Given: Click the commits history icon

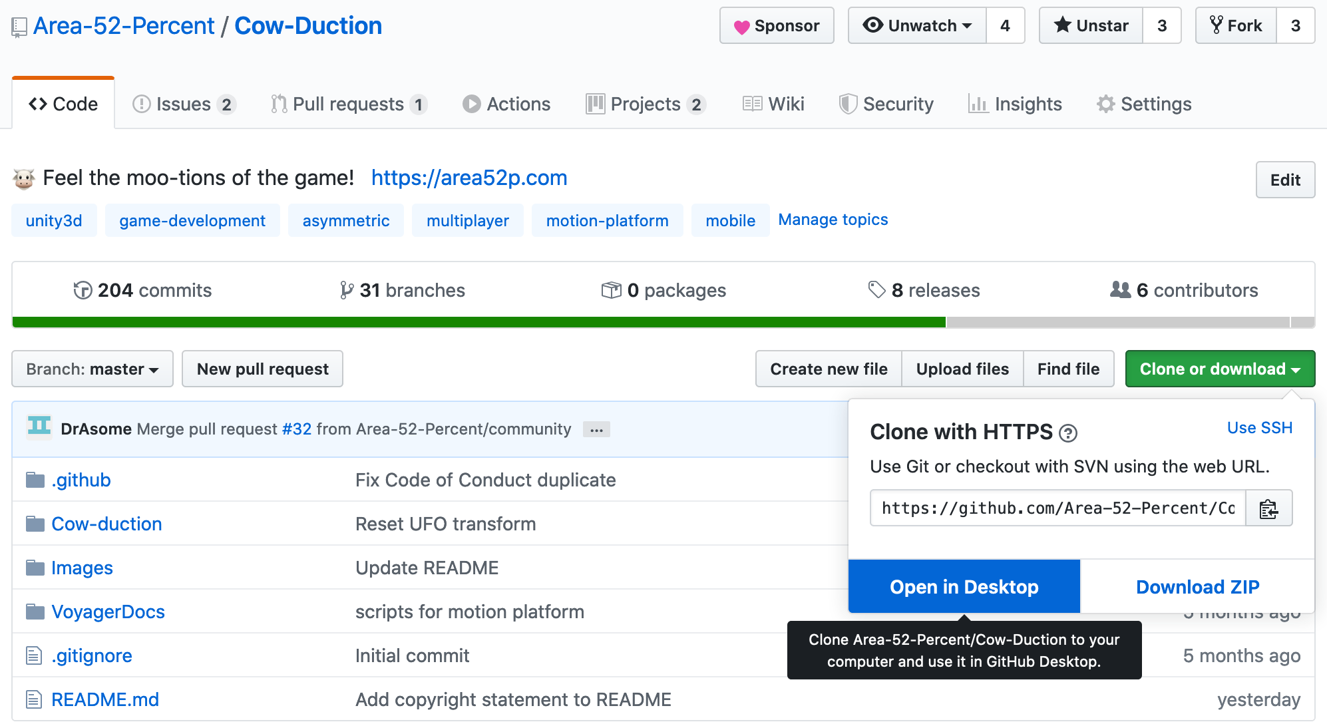Looking at the screenshot, I should coord(83,290).
